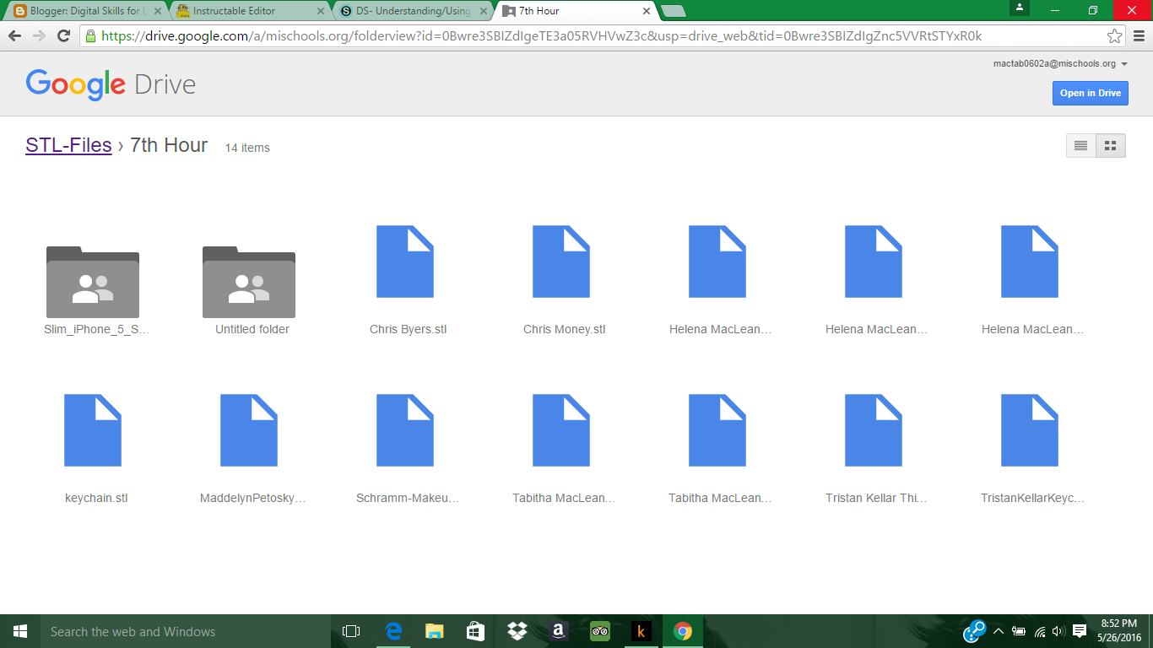The height and width of the screenshot is (648, 1153).
Task: Close the Instructable Editor tab
Action: coord(320,12)
